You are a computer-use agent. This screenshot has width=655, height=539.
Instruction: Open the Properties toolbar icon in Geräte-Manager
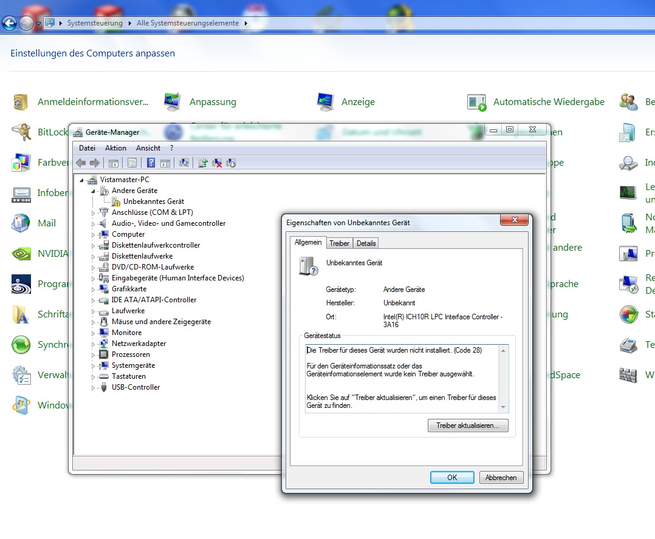(x=132, y=163)
